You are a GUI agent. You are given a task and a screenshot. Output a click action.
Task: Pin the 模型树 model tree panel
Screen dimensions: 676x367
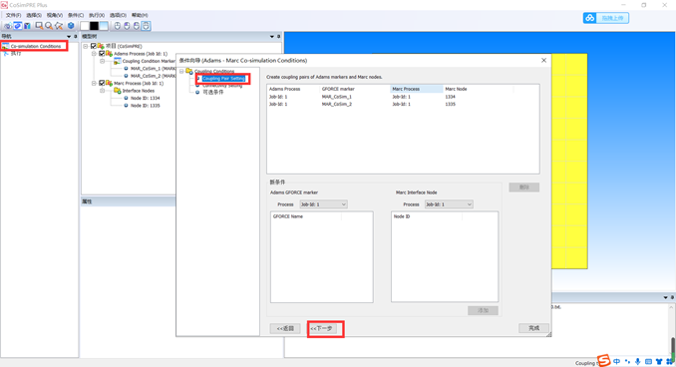pyautogui.click(x=278, y=37)
